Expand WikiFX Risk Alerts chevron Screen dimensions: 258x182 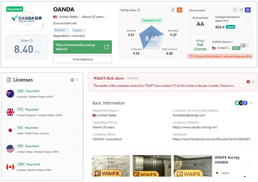point(253,82)
